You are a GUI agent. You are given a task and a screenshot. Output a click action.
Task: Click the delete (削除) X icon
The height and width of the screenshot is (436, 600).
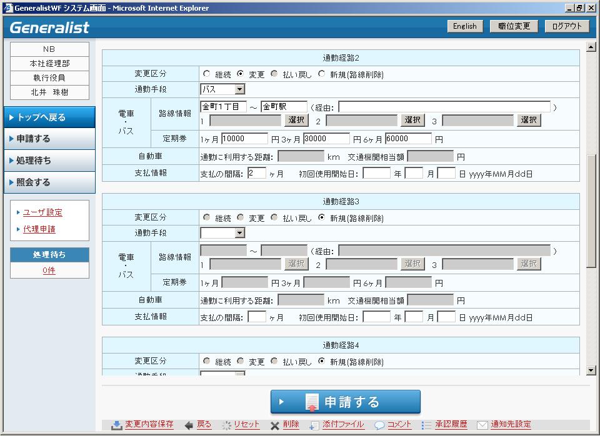point(274,425)
